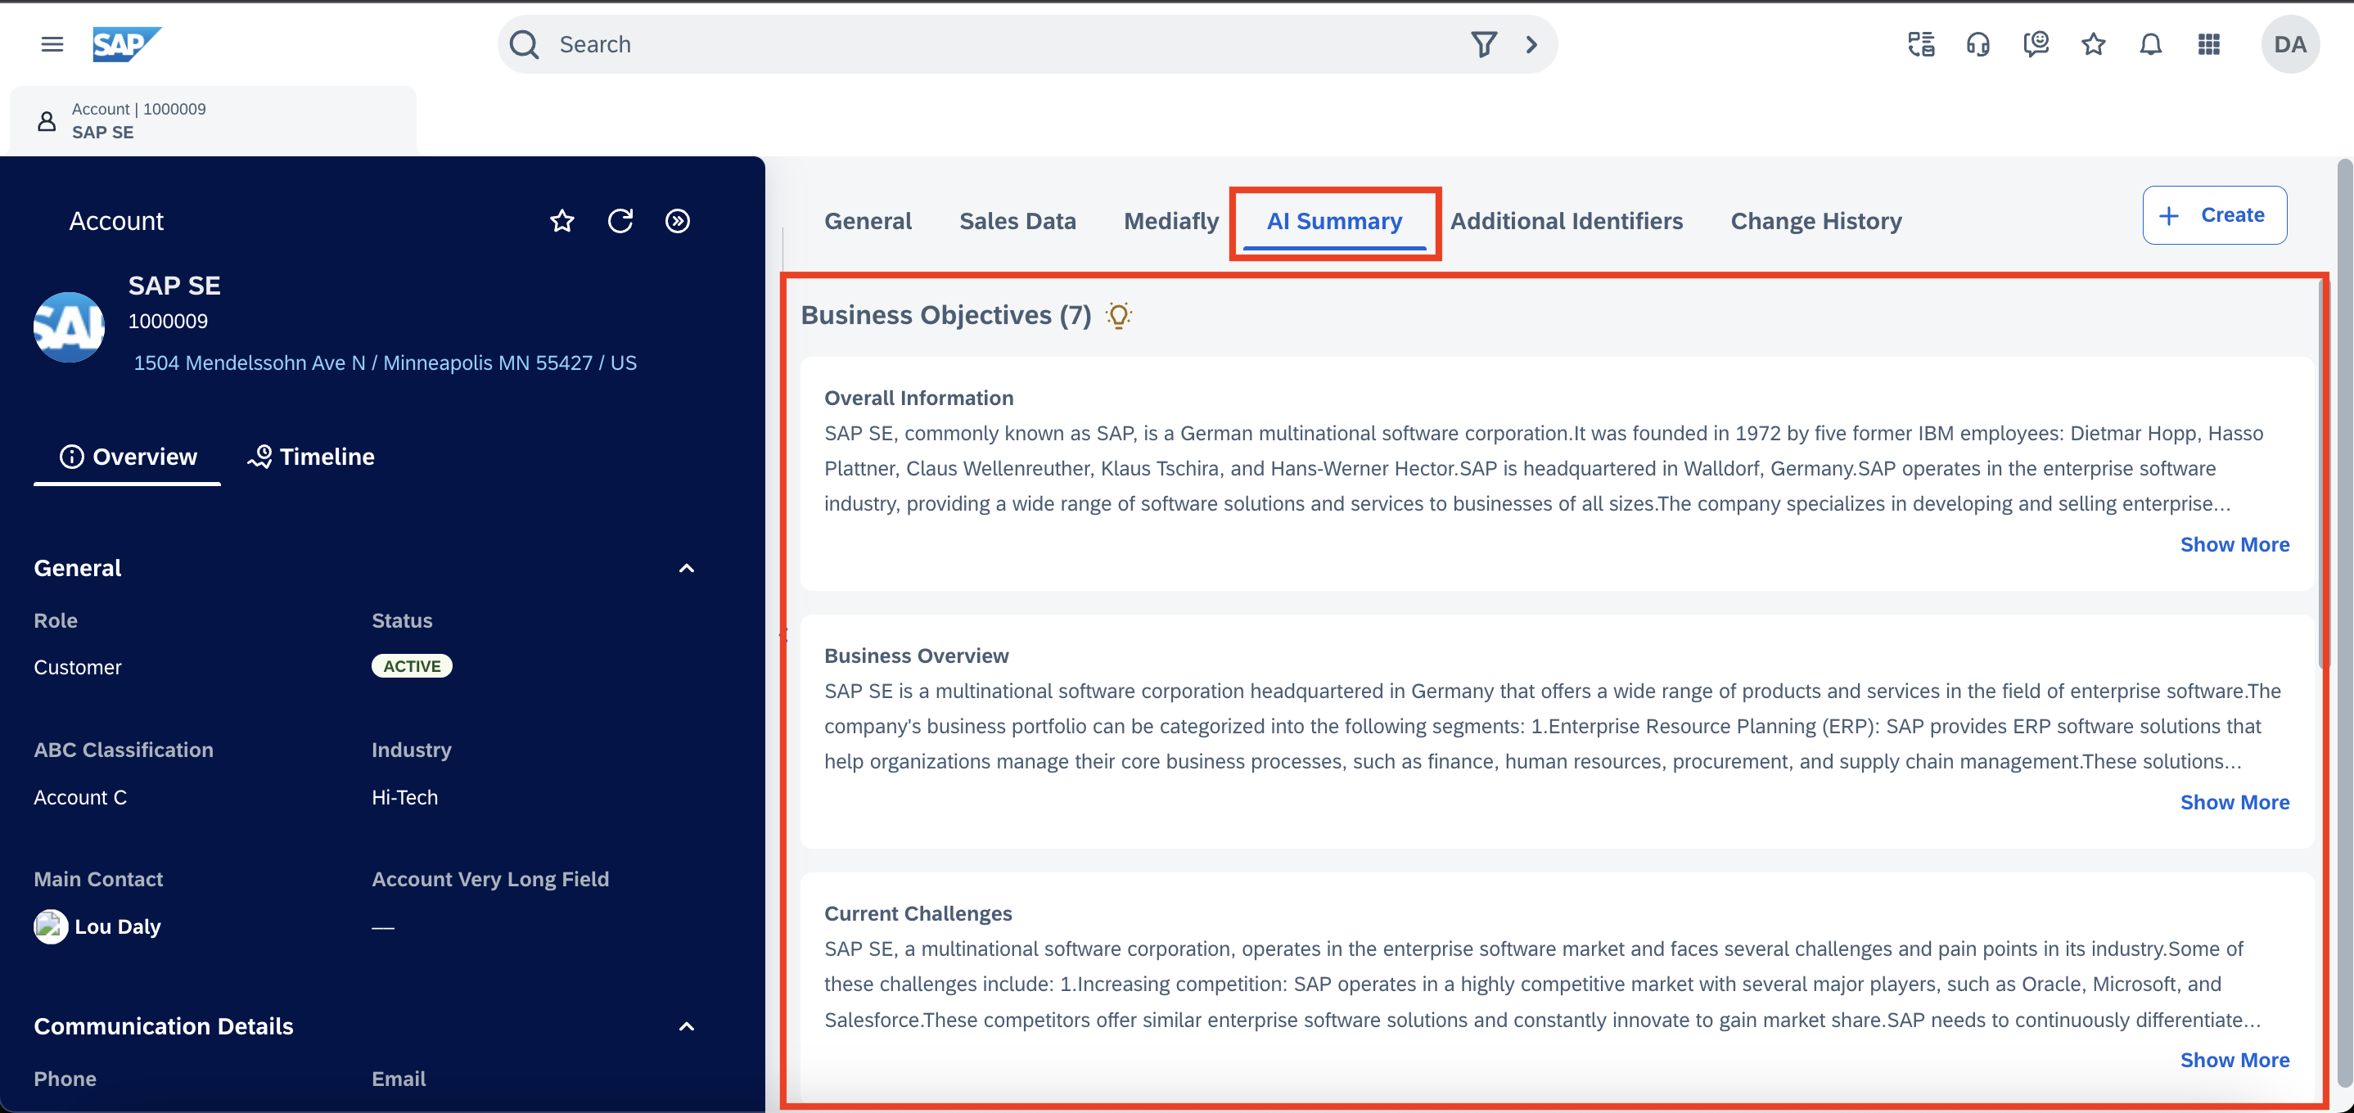Open the app launcher grid icon
Image resolution: width=2354 pixels, height=1113 pixels.
coord(2207,44)
